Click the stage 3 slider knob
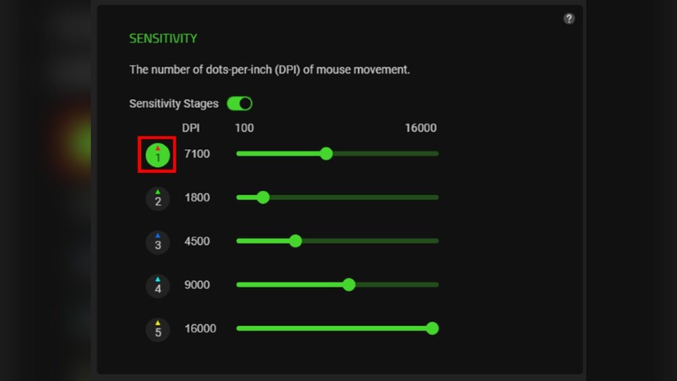677x381 pixels. 295,241
